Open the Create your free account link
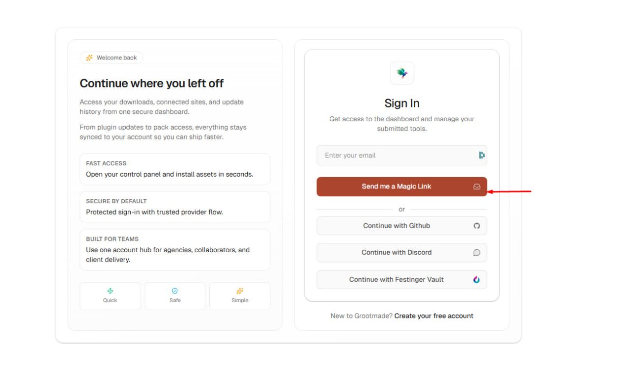This screenshot has height=371, width=629. pyautogui.click(x=433, y=316)
